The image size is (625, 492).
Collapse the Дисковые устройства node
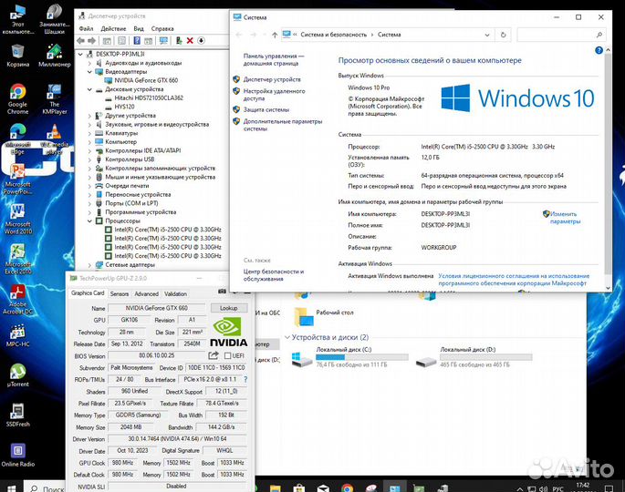pos(89,89)
